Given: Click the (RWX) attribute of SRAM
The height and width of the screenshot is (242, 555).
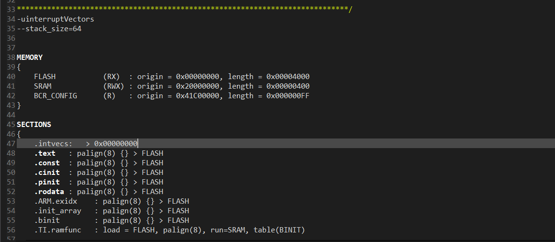Looking at the screenshot, I should point(113,86).
